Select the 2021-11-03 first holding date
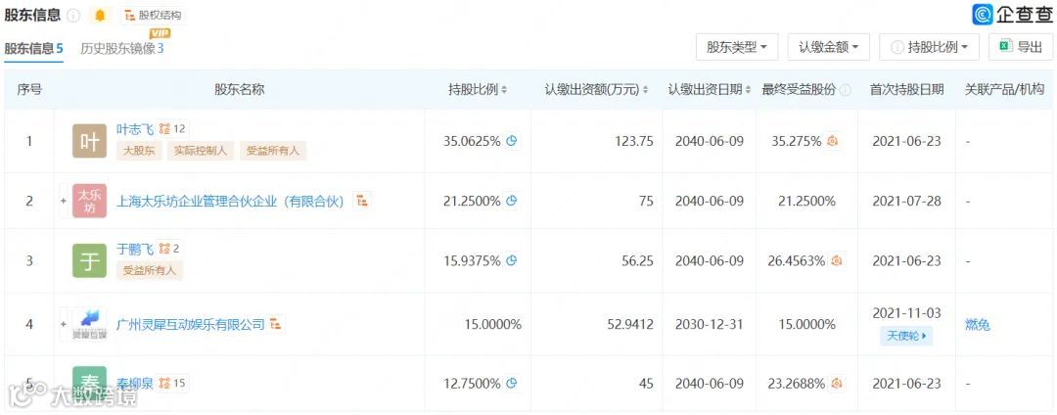1057x415 pixels. (906, 313)
